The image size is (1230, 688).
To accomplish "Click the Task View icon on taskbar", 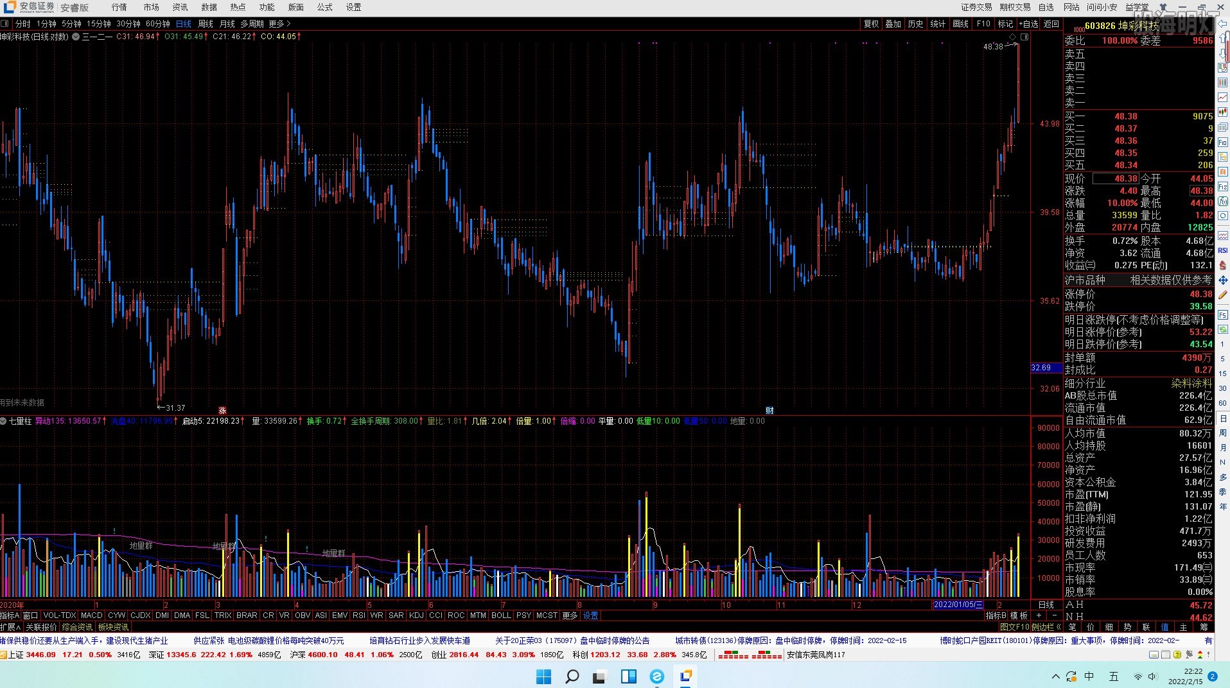I will pyautogui.click(x=599, y=676).
